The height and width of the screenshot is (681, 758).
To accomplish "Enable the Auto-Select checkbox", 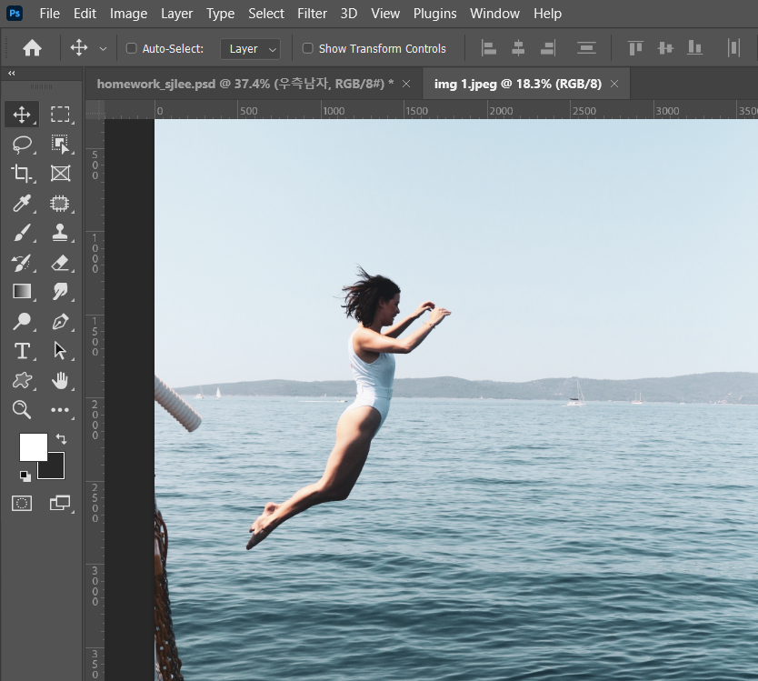I will pyautogui.click(x=131, y=48).
